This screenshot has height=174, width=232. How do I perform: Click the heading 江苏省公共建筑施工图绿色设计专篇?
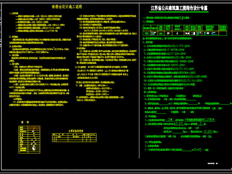(x=179, y=8)
